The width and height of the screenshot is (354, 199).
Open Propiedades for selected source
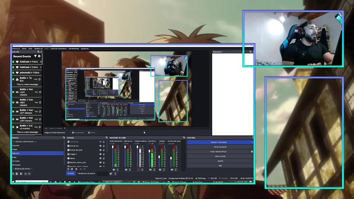[x=78, y=133]
